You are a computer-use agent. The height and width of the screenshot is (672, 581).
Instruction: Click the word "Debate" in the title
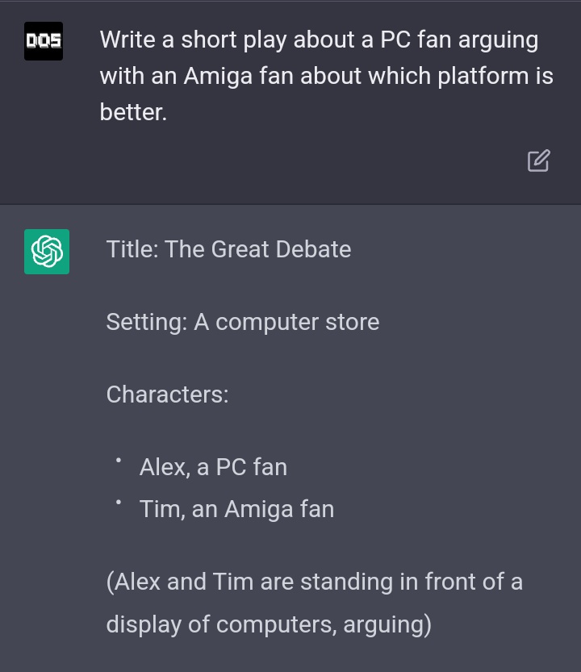coord(313,249)
